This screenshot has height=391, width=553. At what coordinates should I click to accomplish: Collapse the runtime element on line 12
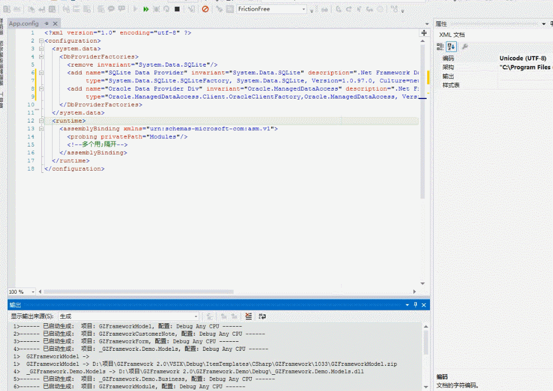pyautogui.click(x=41, y=121)
